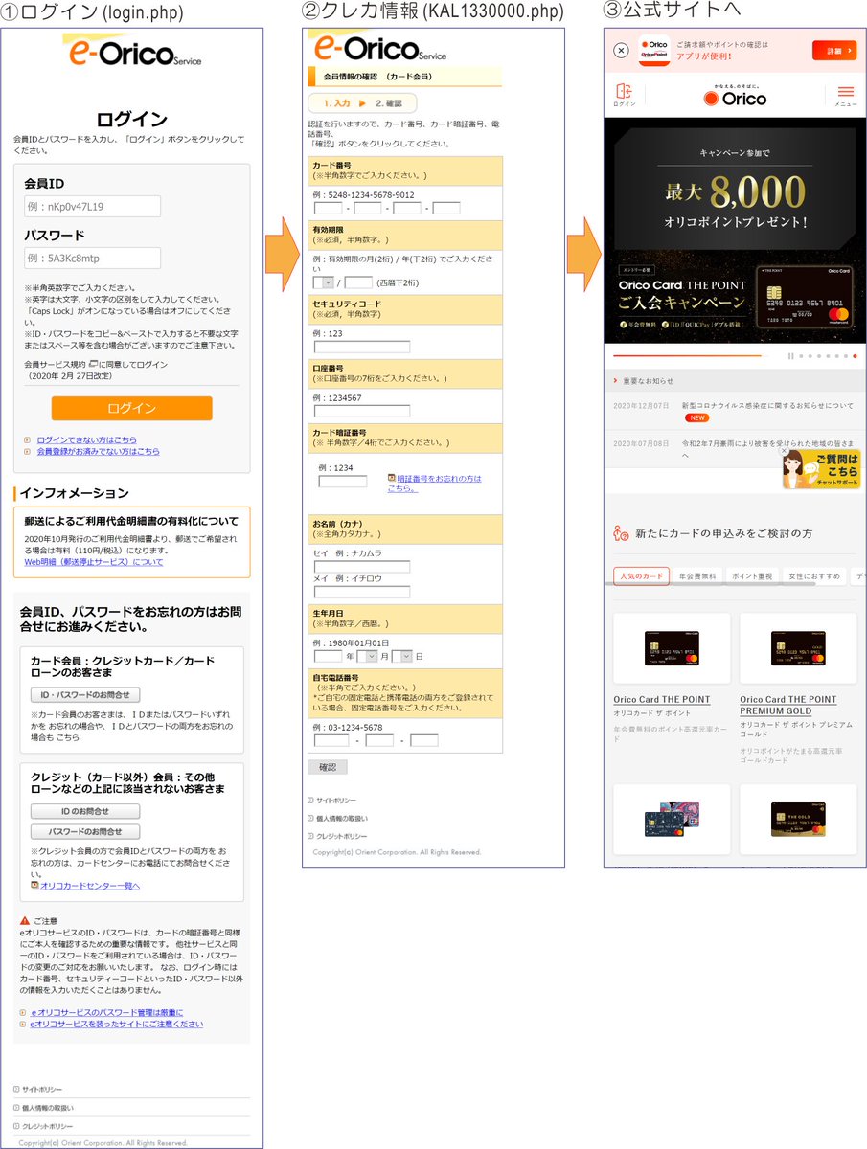Focus the birth year 年 field
This screenshot has height=1149, width=867.
(x=328, y=656)
